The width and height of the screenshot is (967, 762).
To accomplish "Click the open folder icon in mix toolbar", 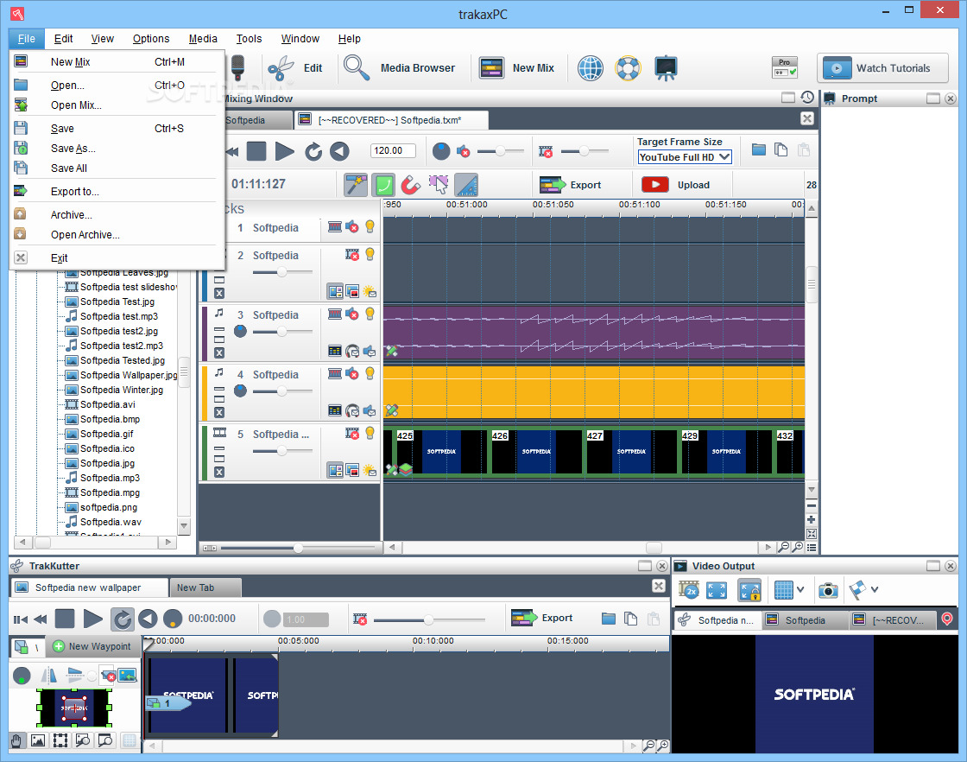I will tap(759, 150).
